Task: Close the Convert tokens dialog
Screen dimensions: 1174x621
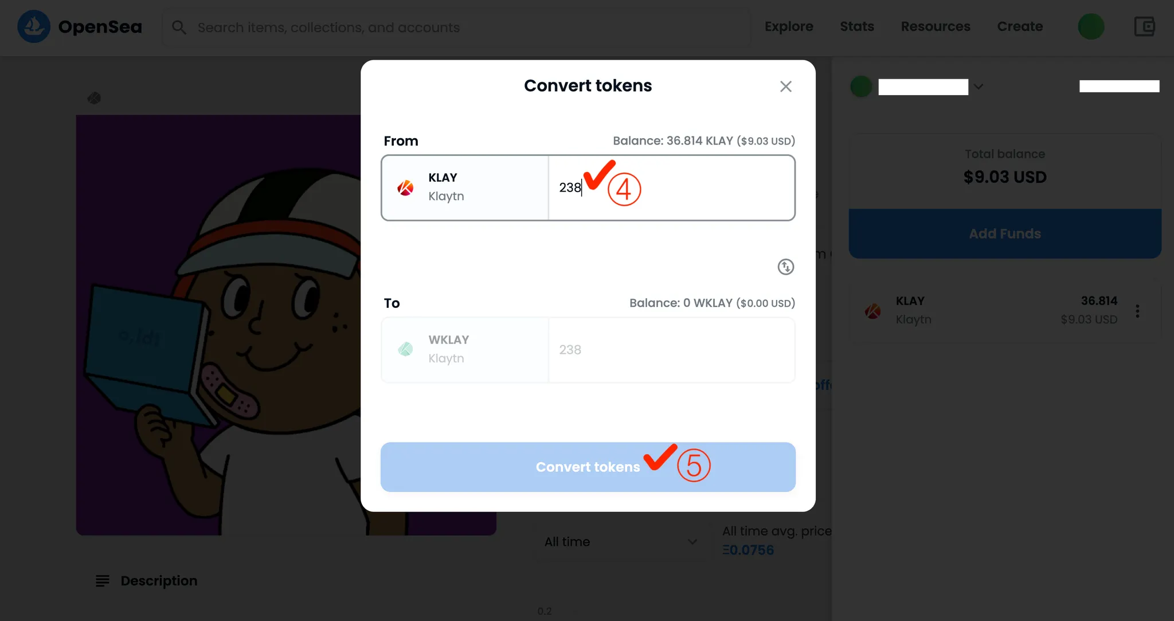Action: [785, 87]
